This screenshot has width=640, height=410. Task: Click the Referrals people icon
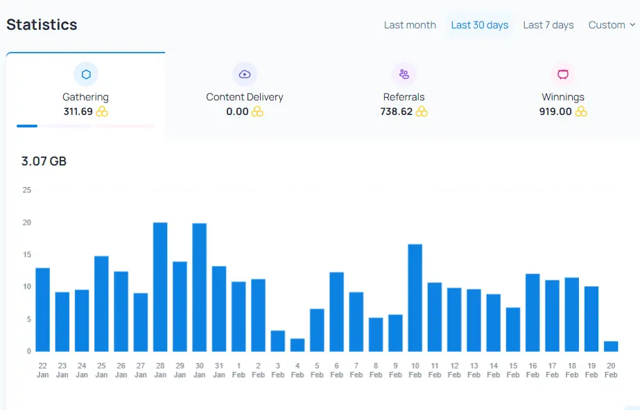(404, 74)
